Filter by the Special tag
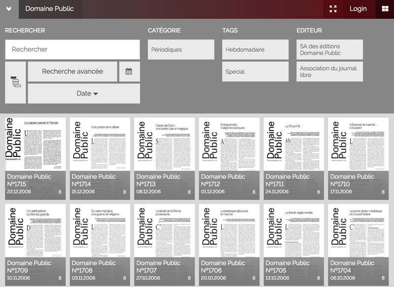 click(255, 71)
